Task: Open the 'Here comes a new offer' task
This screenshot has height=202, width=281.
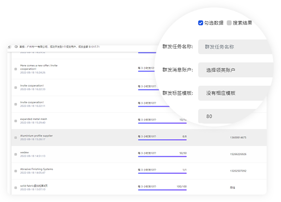Action: 39,67
